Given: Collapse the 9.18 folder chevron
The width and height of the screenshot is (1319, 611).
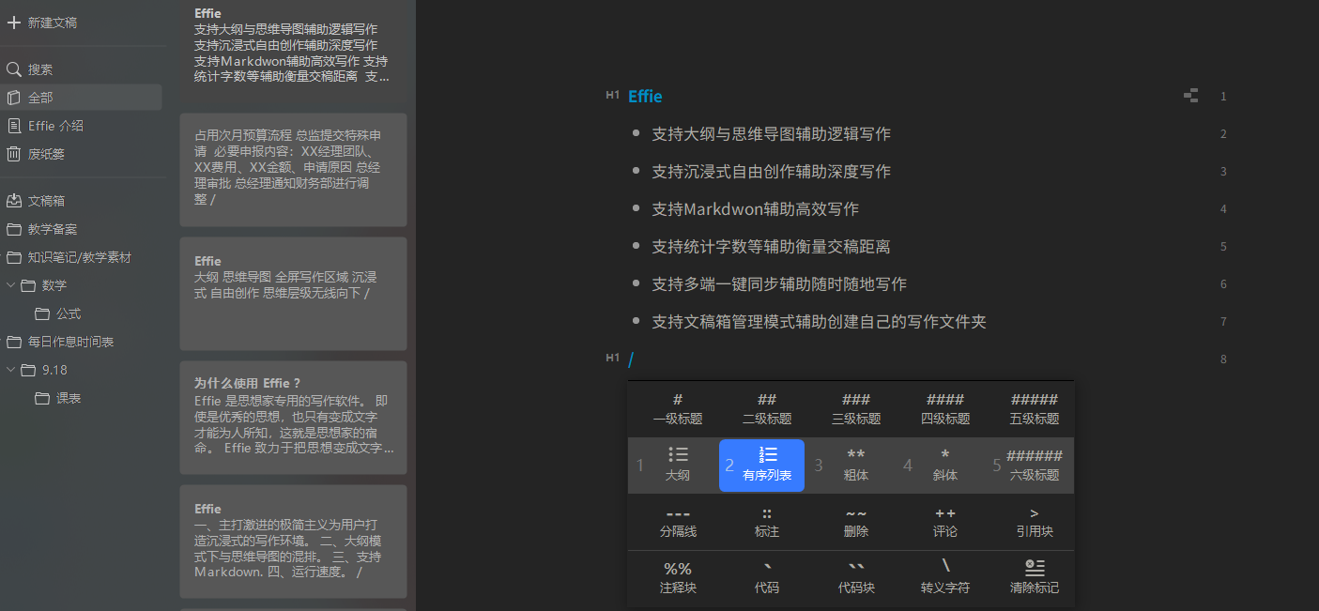Looking at the screenshot, I should [x=10, y=370].
